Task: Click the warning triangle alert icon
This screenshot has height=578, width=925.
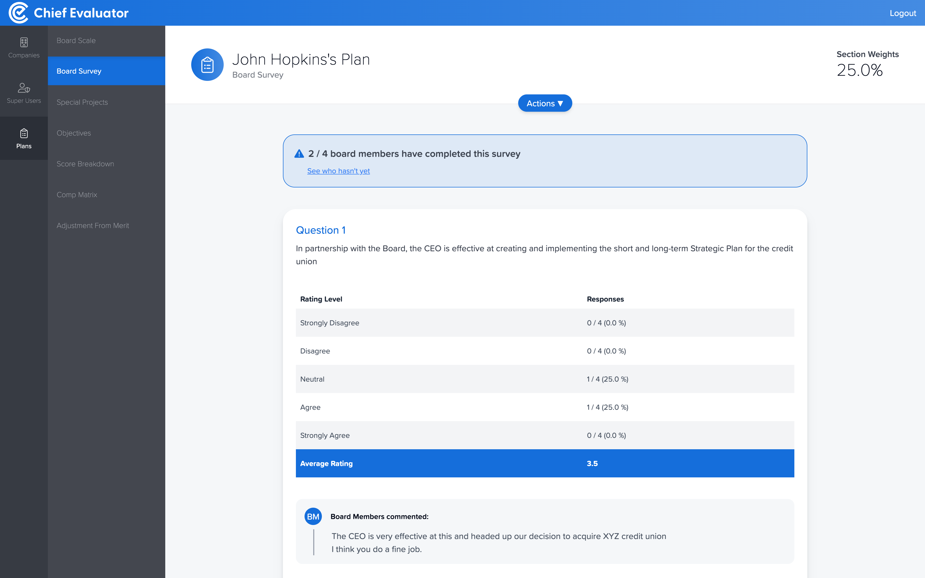Action: 299,154
